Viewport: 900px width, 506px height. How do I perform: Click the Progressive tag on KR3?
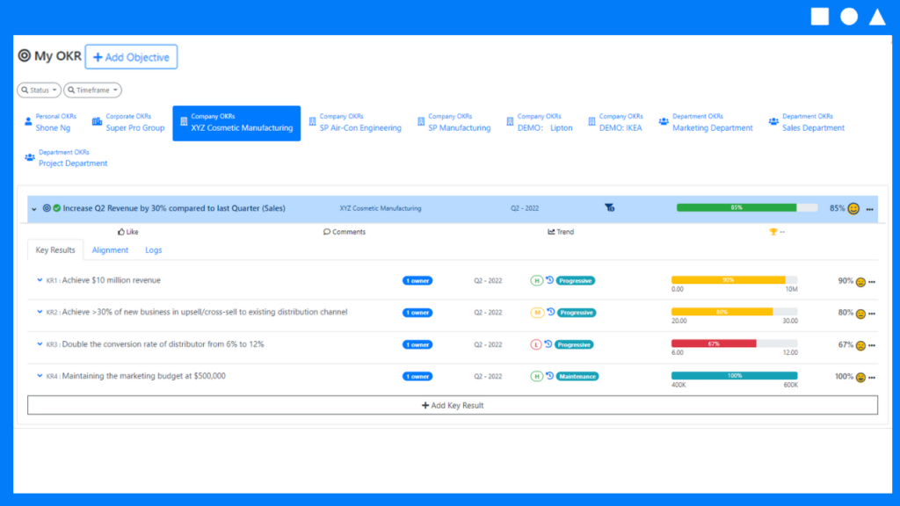575,344
